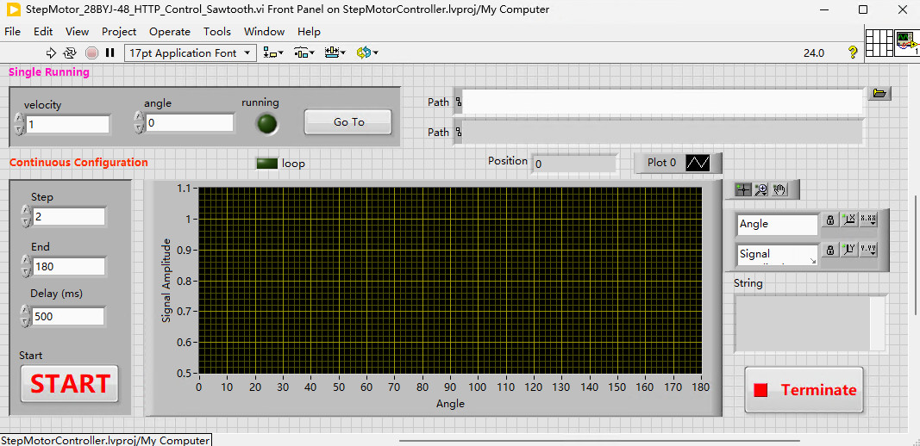Click the Run Continuously icon
Viewport: 920px width, 446px height.
[70, 53]
